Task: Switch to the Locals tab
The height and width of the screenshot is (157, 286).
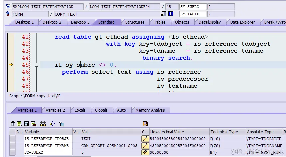Action: 80,110
